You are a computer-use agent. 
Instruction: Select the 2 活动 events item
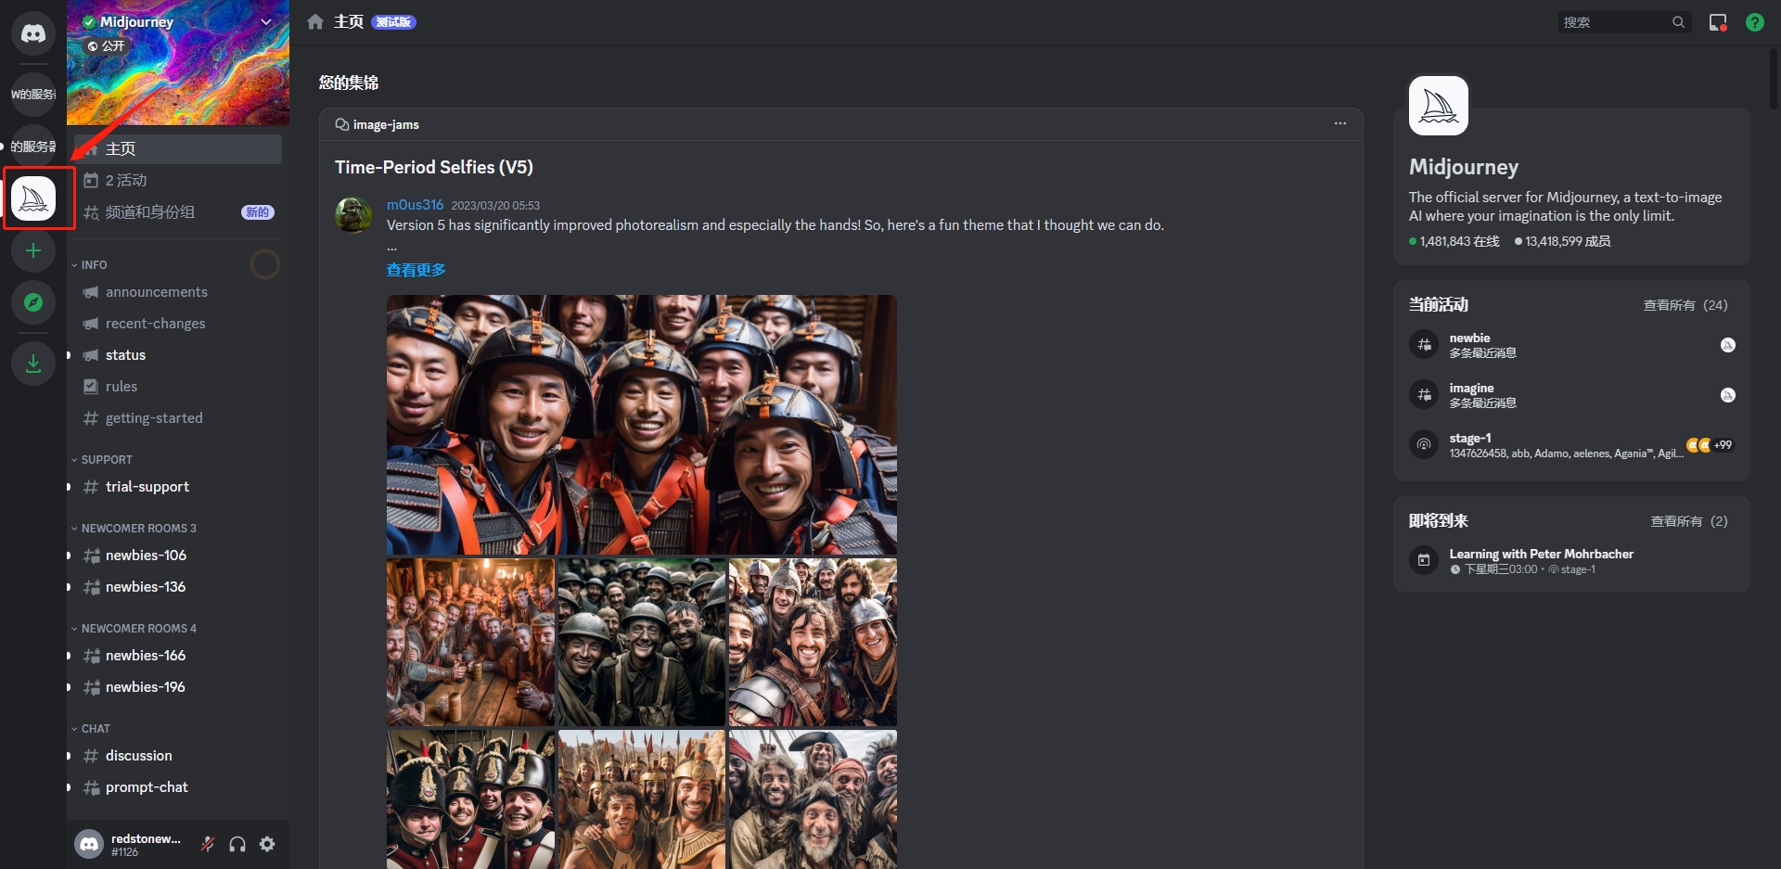click(126, 181)
